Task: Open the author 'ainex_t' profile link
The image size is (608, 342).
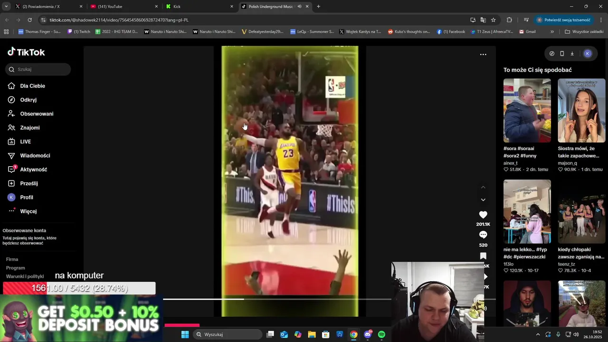Action: pyautogui.click(x=511, y=163)
